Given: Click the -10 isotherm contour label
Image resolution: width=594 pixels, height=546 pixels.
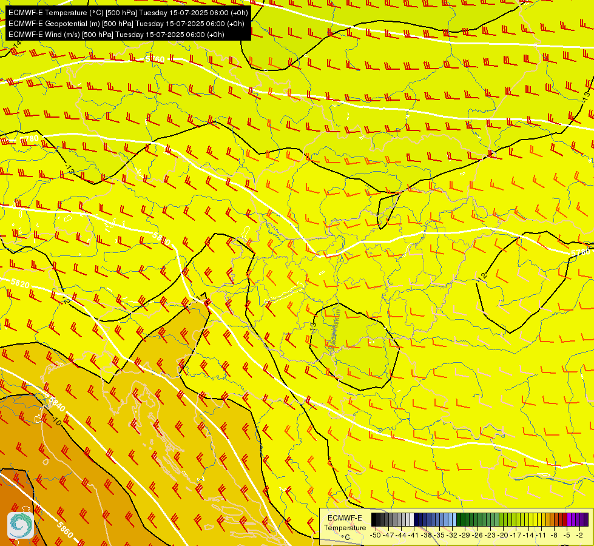Looking at the screenshot, I should [x=57, y=422].
